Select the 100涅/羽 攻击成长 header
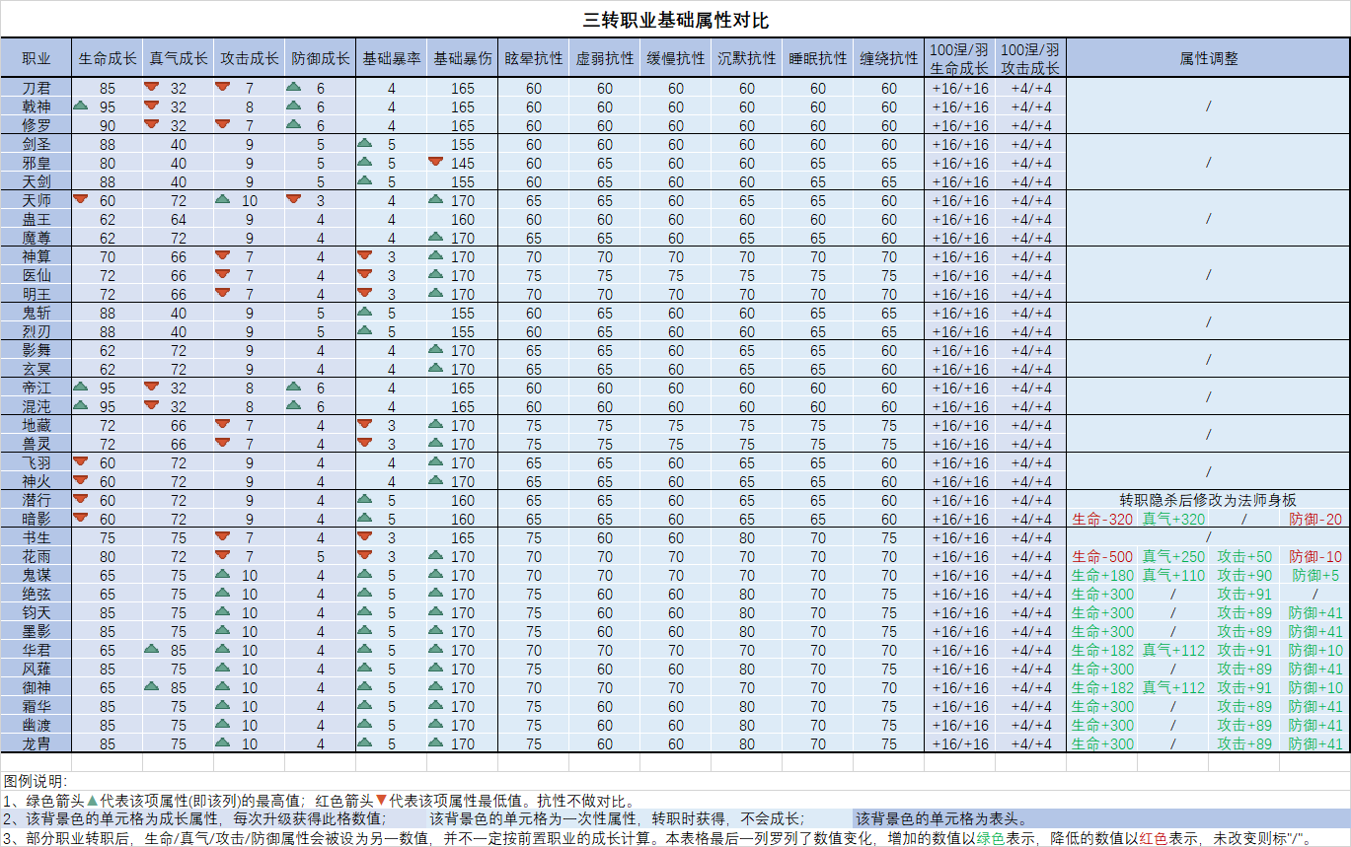 1031,58
